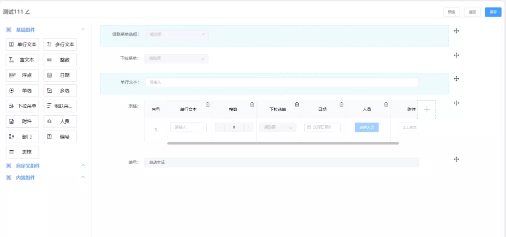506x237 pixels.
Task: Click the 保存 save button
Action: click(x=493, y=12)
